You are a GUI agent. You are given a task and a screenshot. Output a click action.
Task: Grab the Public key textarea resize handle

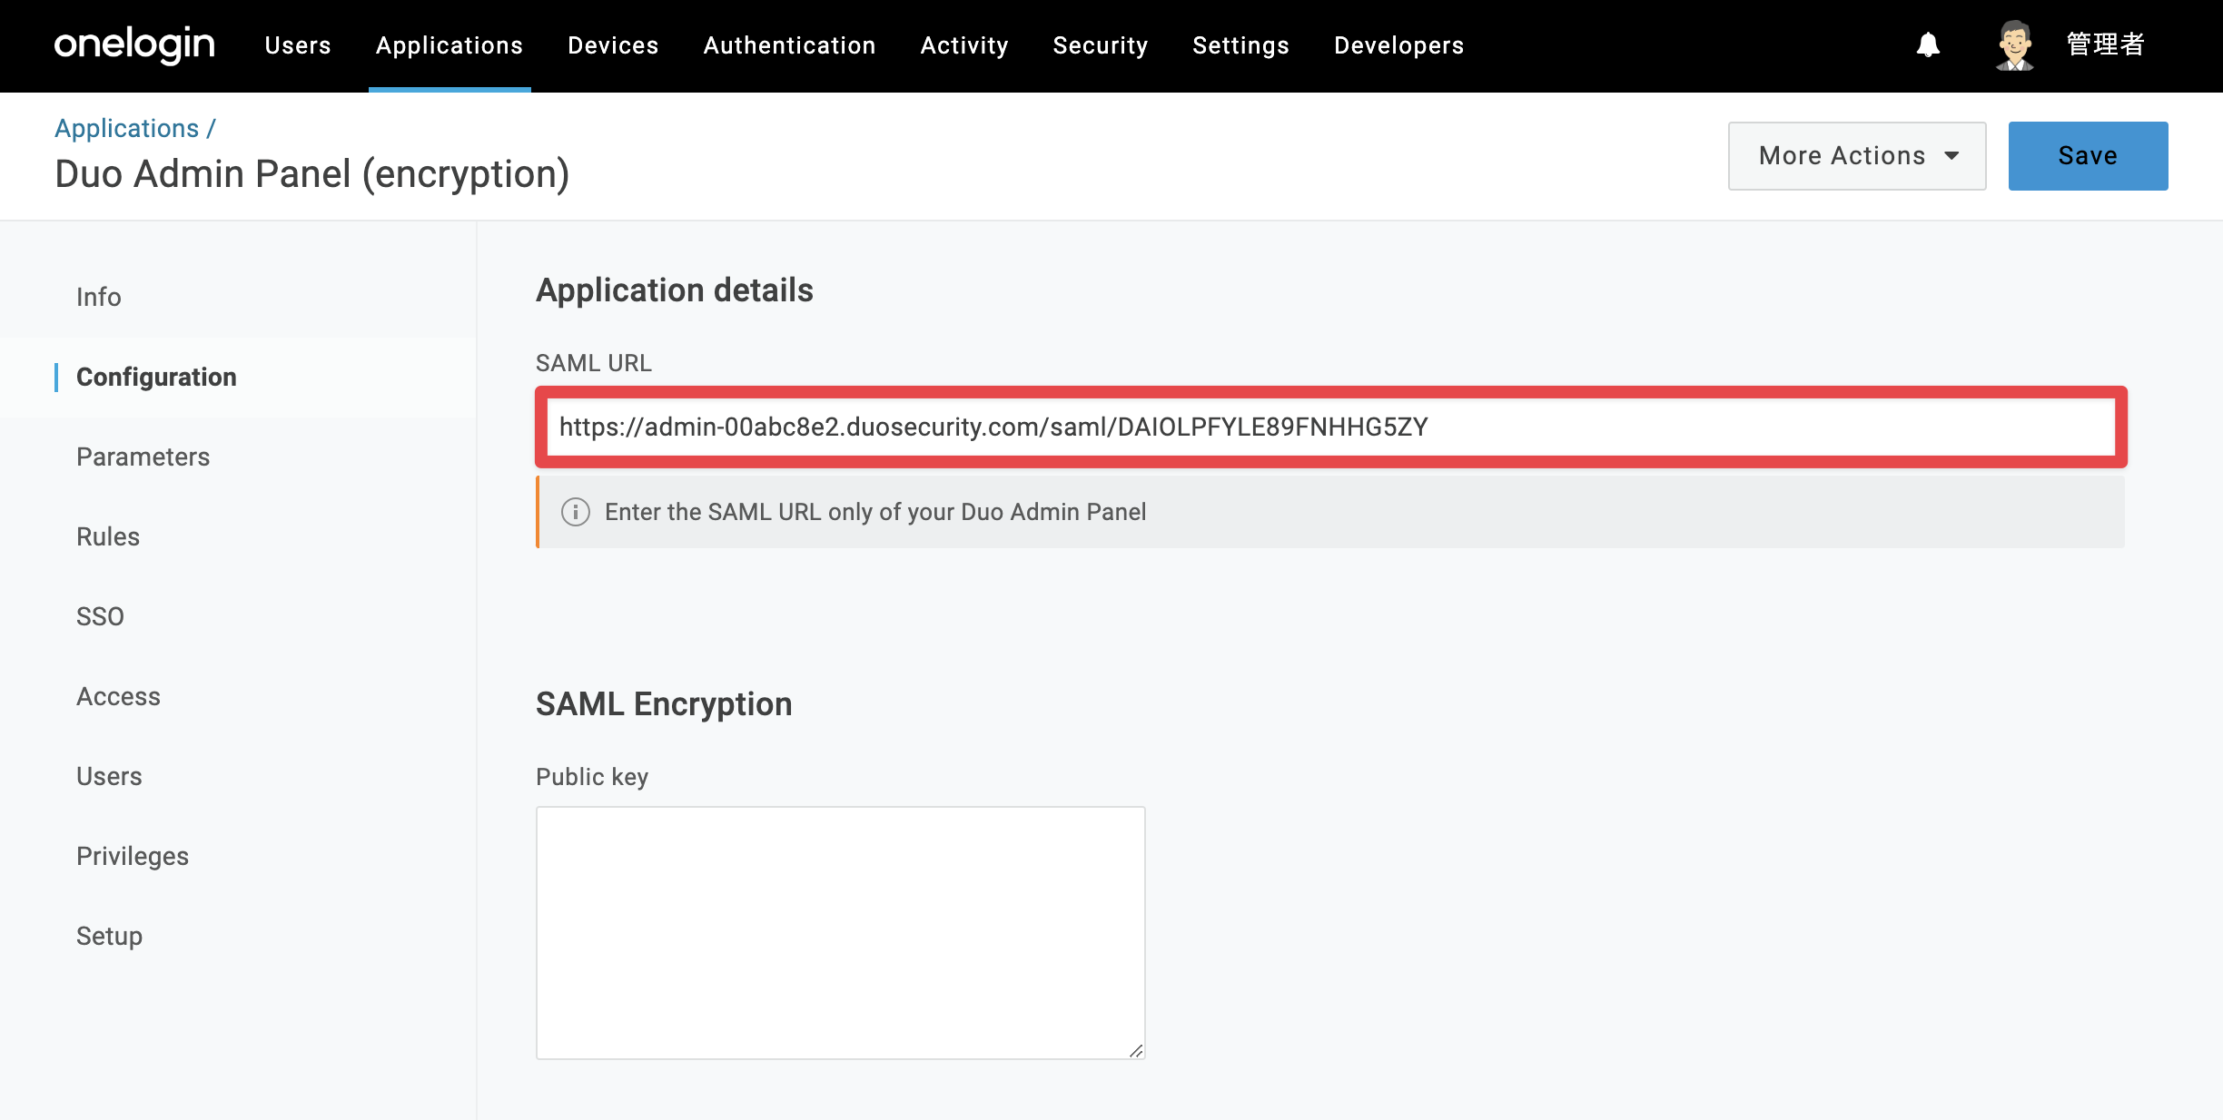(1136, 1050)
